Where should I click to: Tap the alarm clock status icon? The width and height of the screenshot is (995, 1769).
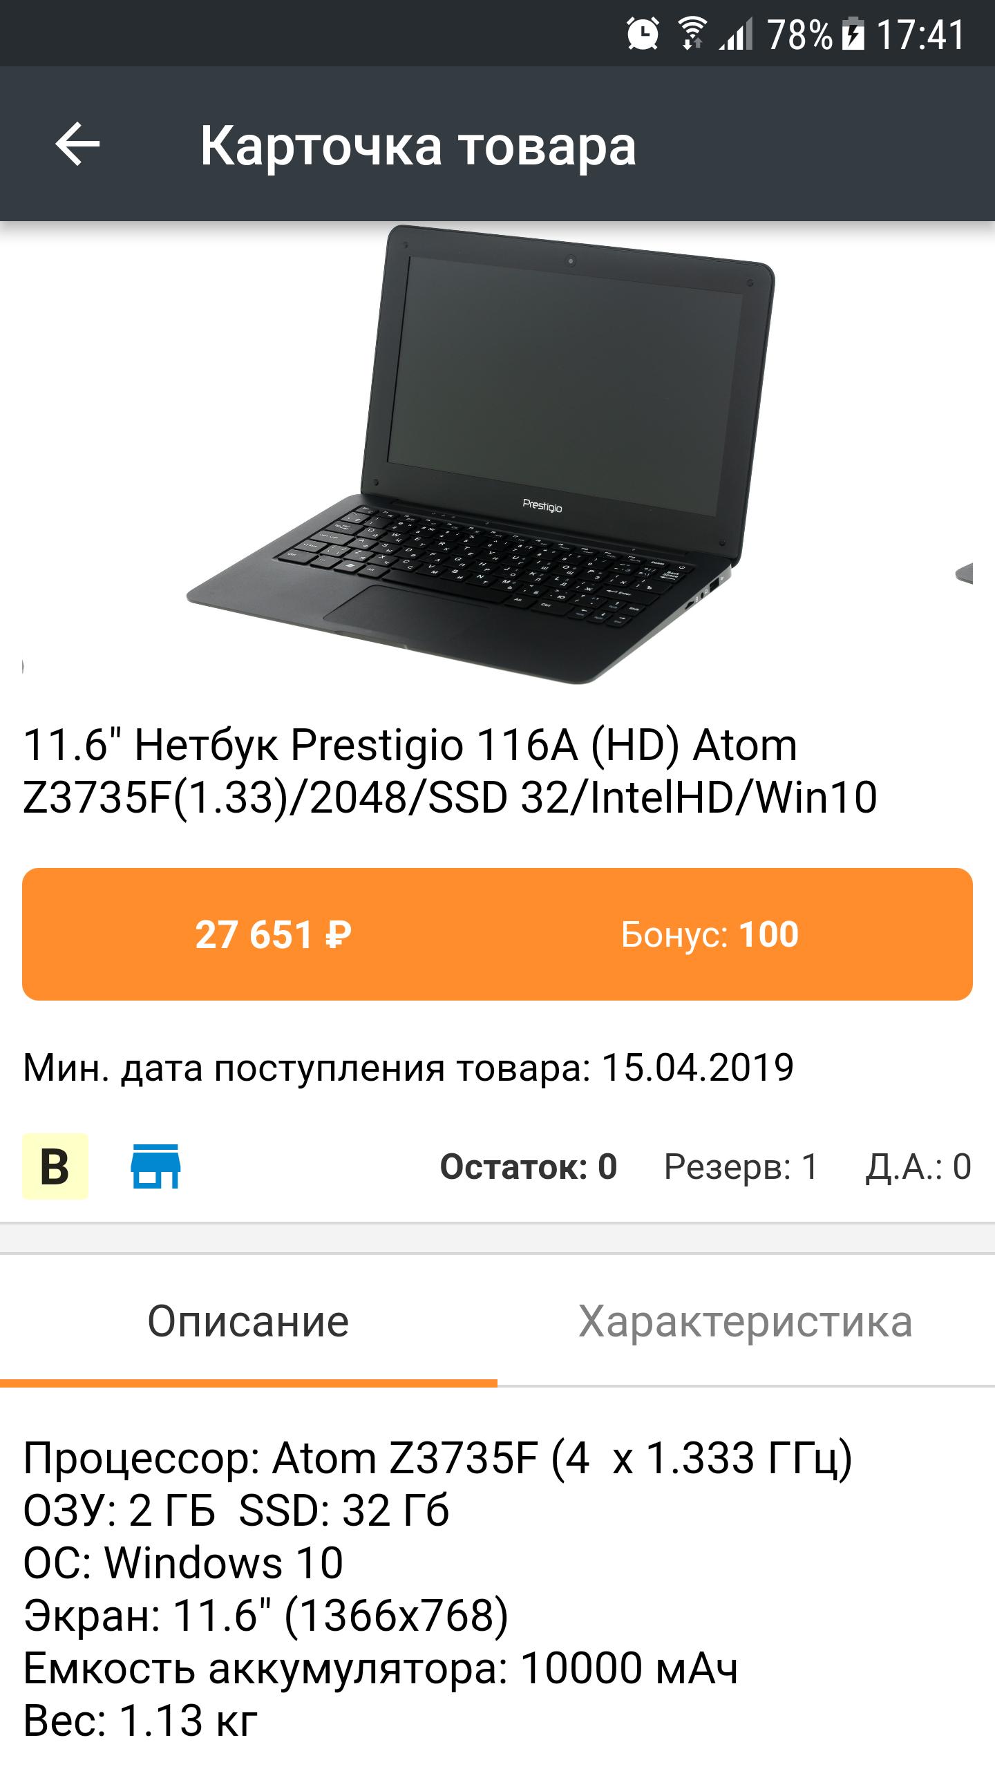coord(643,35)
